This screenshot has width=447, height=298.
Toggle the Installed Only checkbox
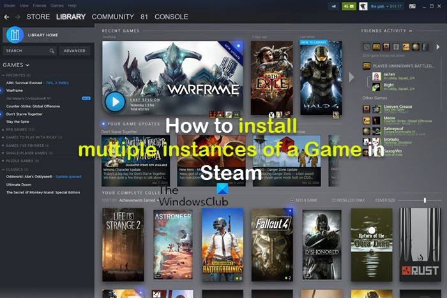(x=334, y=200)
